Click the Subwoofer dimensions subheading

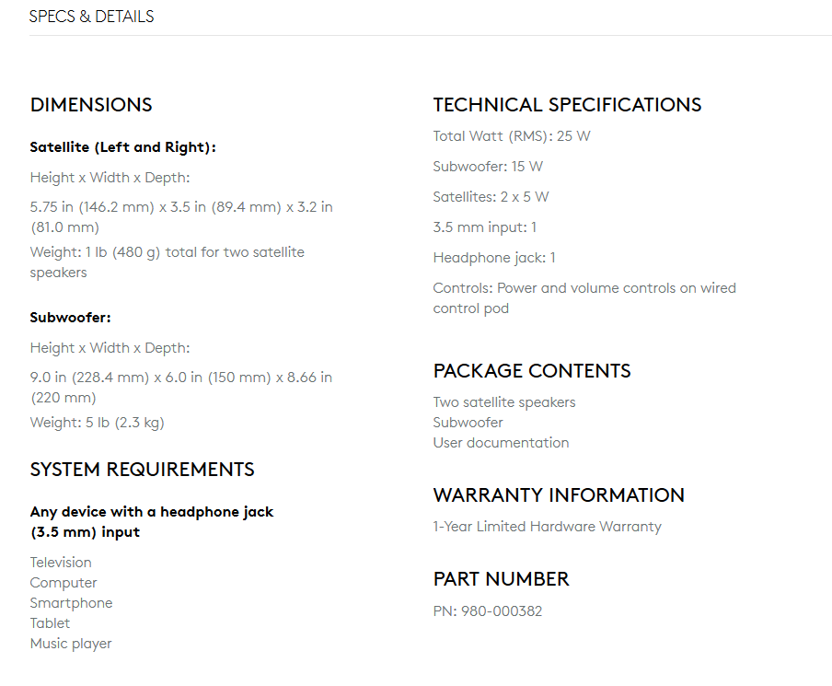(71, 318)
